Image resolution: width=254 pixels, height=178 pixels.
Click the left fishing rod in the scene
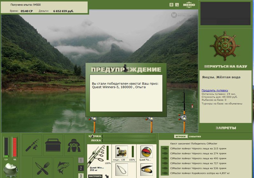[94, 125]
